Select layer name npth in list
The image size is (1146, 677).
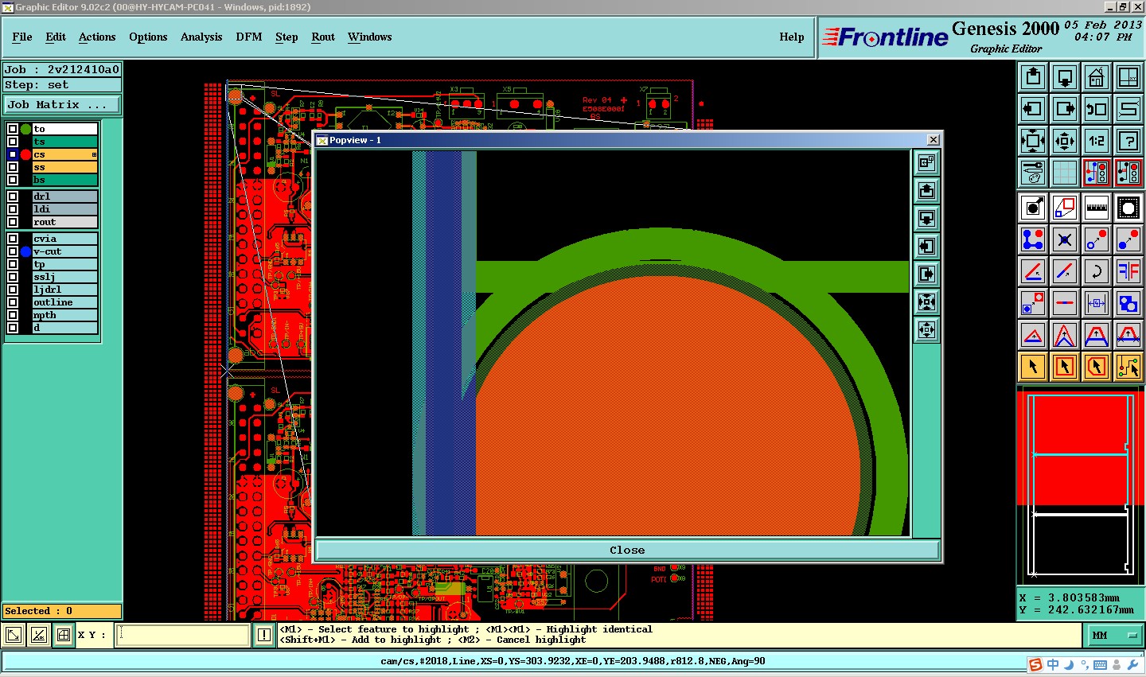pyautogui.click(x=65, y=315)
